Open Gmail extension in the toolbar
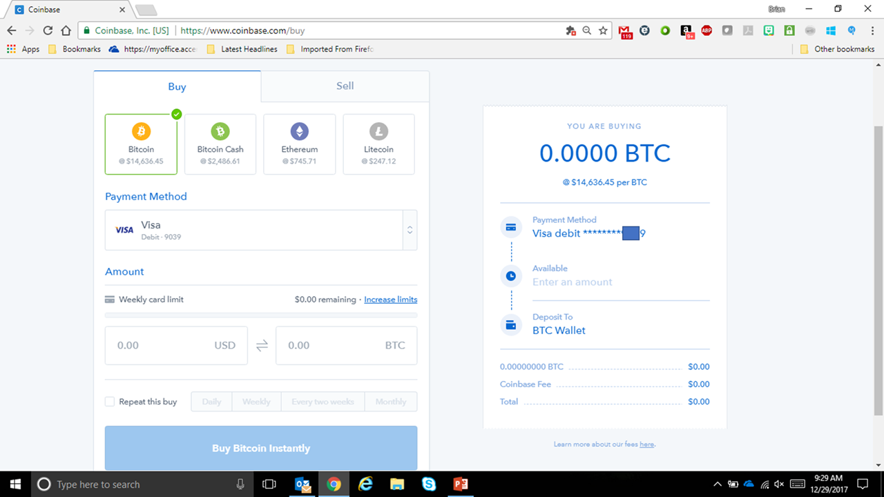Viewport: 884px width, 497px height. [x=625, y=30]
